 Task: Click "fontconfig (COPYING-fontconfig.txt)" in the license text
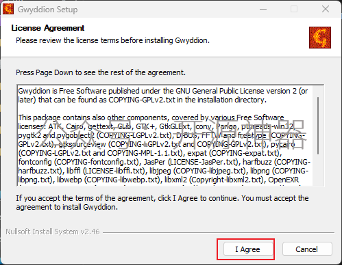pos(79,162)
